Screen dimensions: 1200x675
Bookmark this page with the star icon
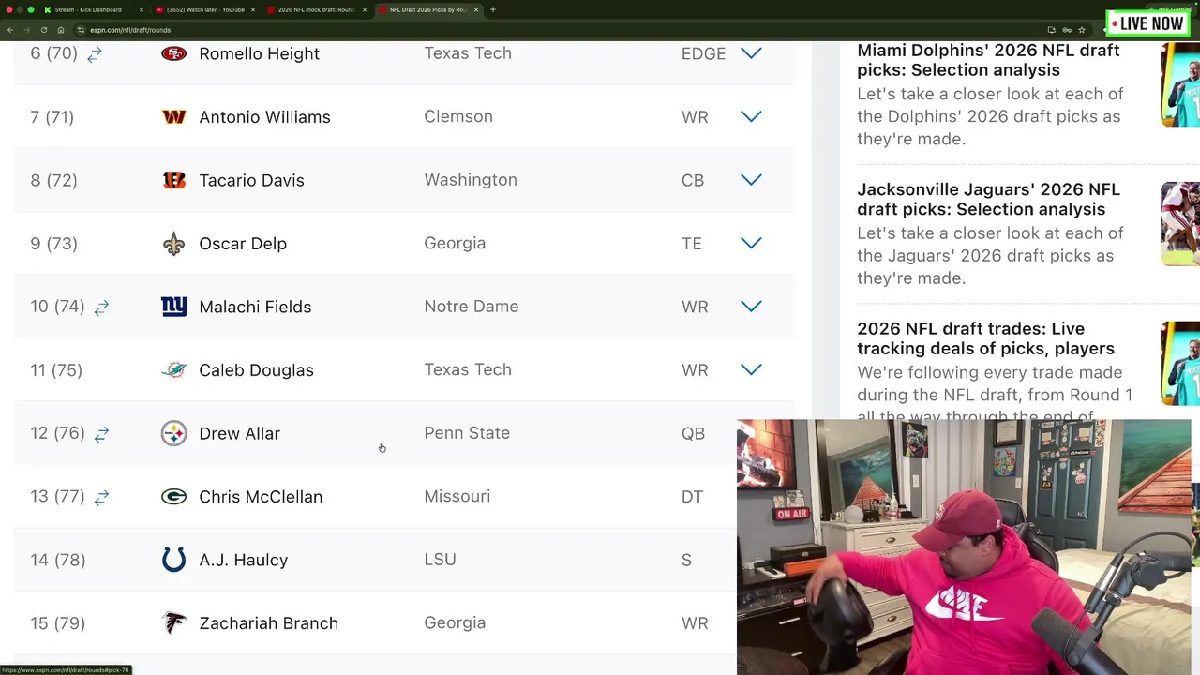(x=1082, y=30)
